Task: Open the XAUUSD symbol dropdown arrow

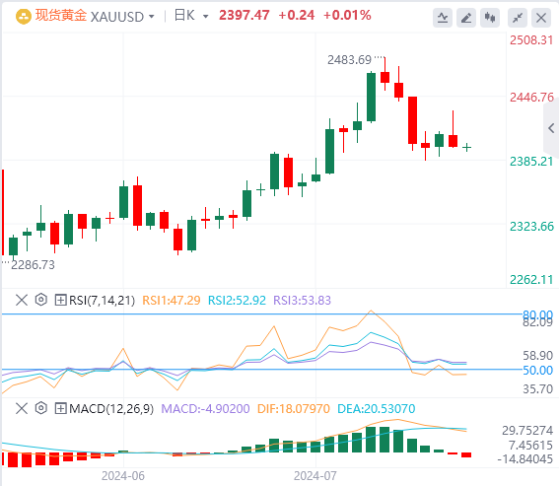Action: tap(152, 17)
